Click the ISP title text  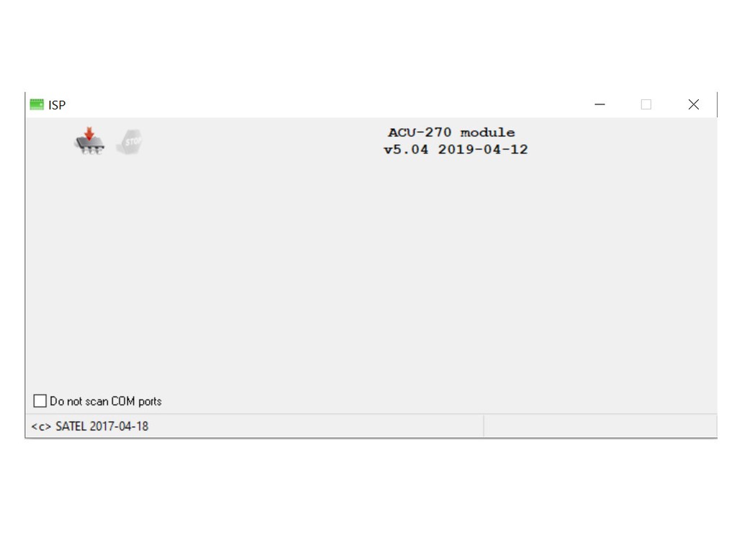pyautogui.click(x=57, y=105)
